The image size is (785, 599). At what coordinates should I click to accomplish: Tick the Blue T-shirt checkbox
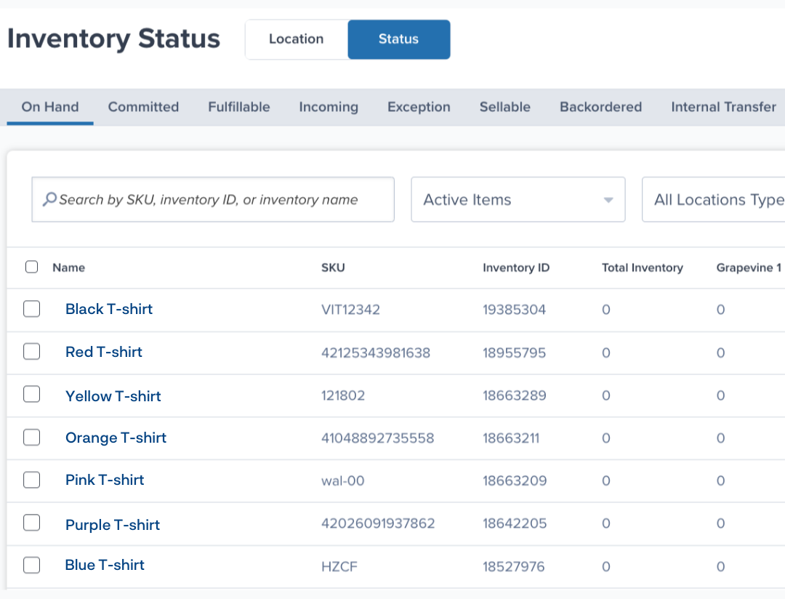31,566
